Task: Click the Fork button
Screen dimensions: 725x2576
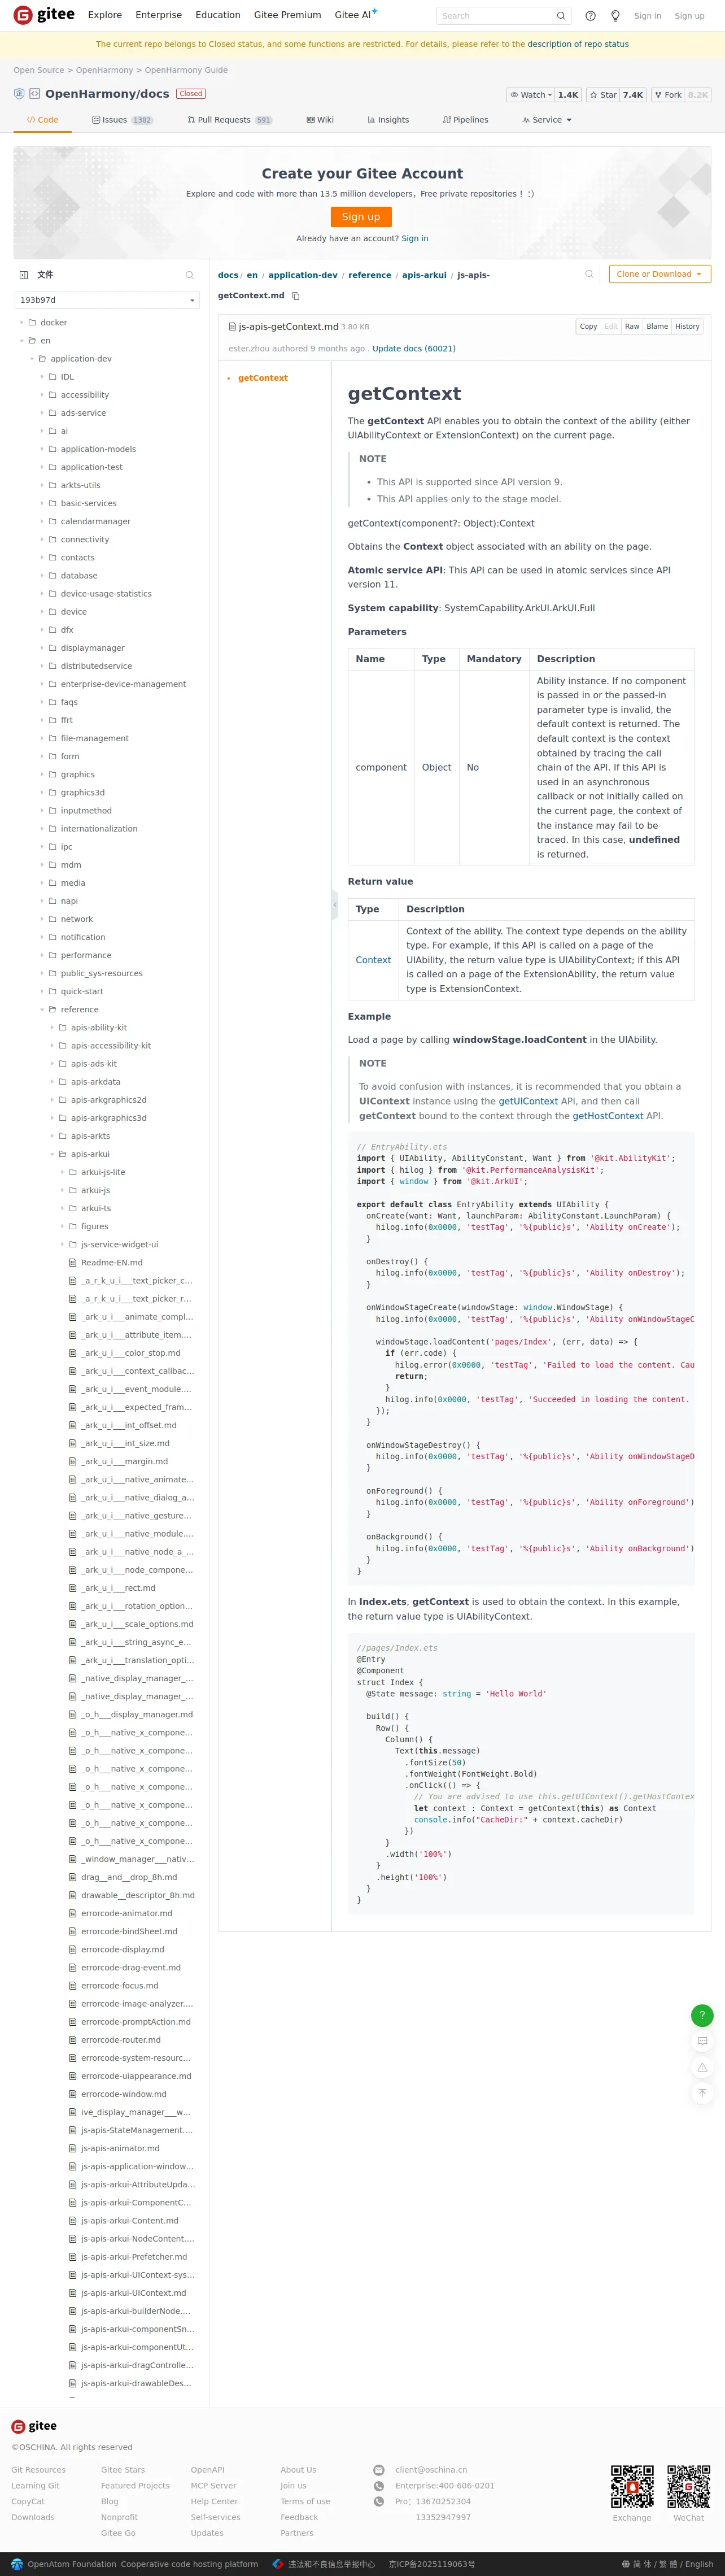Action: (668, 95)
